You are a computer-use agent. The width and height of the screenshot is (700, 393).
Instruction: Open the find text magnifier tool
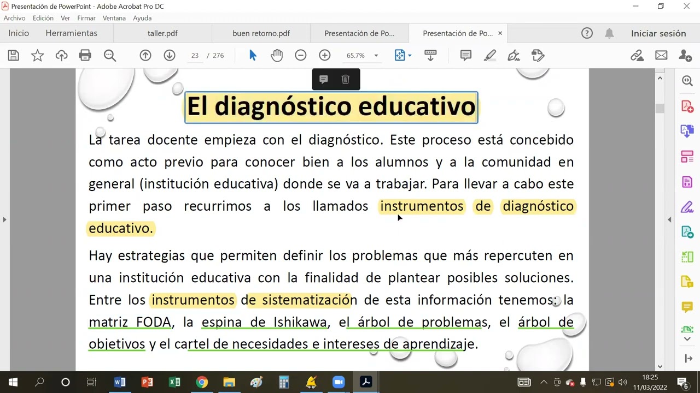click(110, 55)
